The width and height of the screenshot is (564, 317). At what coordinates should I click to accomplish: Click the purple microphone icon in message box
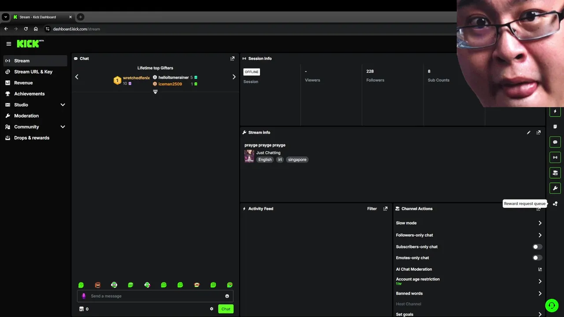point(84,296)
